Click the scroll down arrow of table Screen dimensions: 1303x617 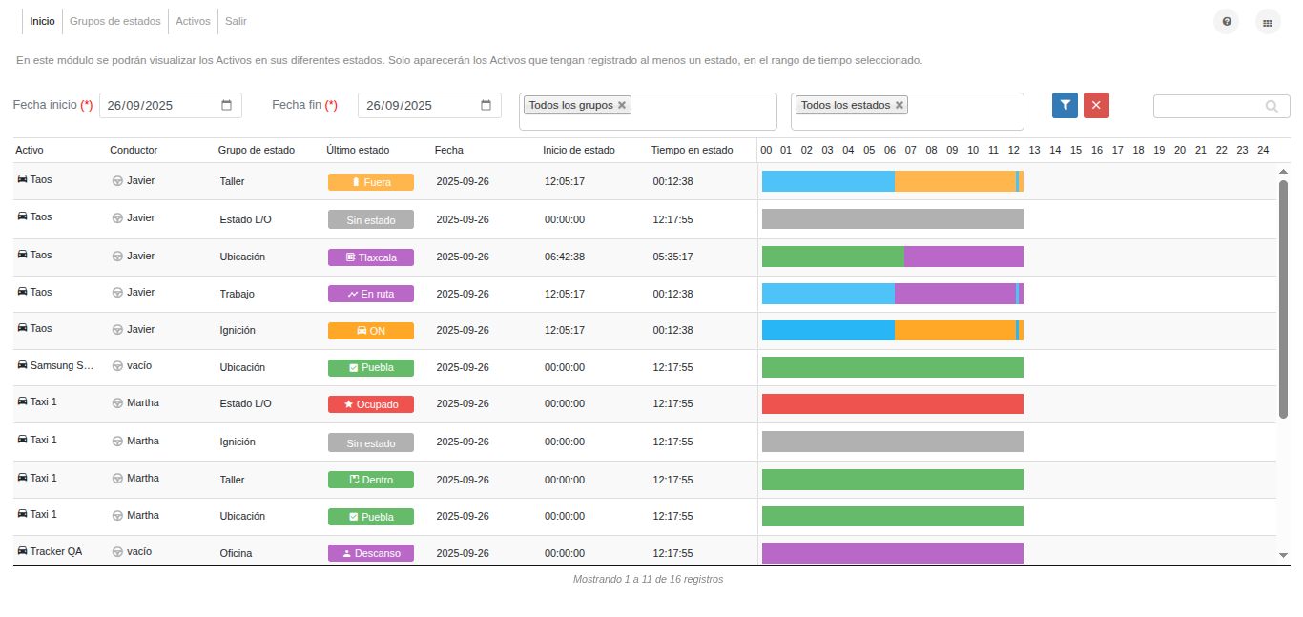(1283, 555)
